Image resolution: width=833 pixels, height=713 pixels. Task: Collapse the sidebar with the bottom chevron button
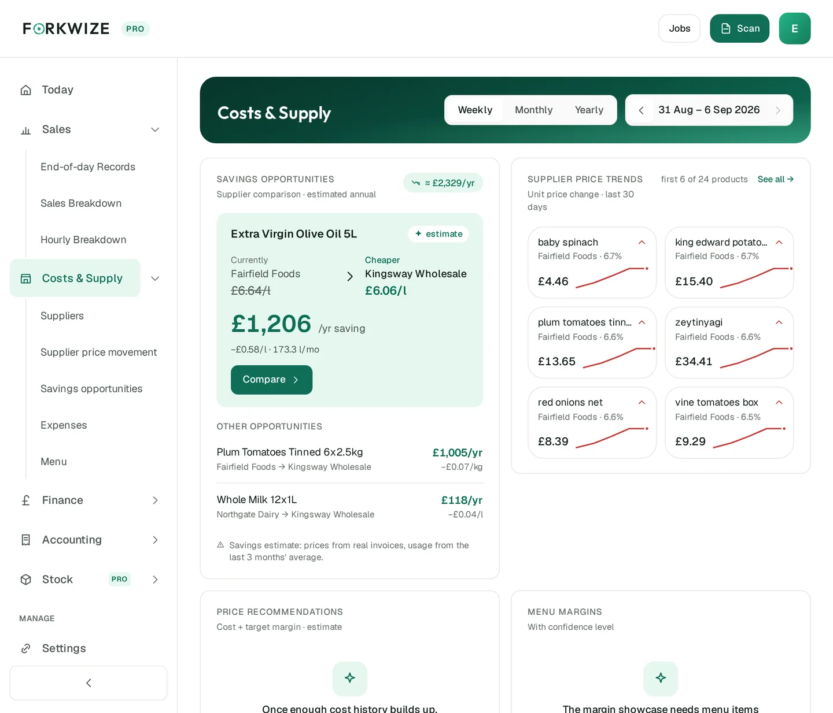tap(89, 683)
